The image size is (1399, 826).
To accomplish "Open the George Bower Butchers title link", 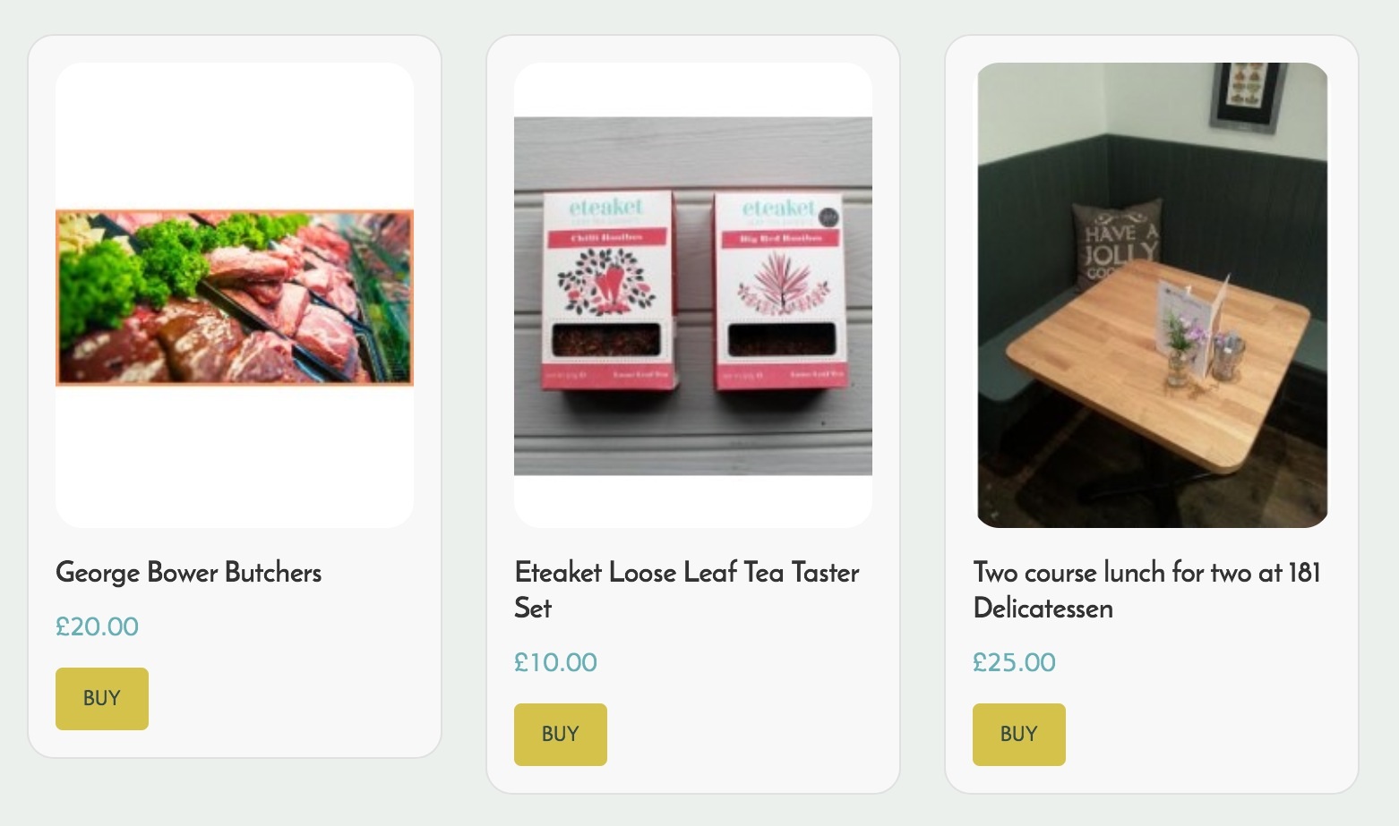I will click(188, 573).
